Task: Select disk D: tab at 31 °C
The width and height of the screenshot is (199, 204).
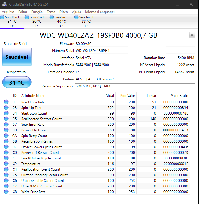Action: [x=12, y=21]
